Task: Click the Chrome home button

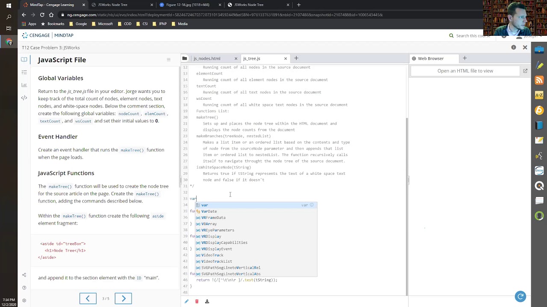Action: tap(51, 15)
